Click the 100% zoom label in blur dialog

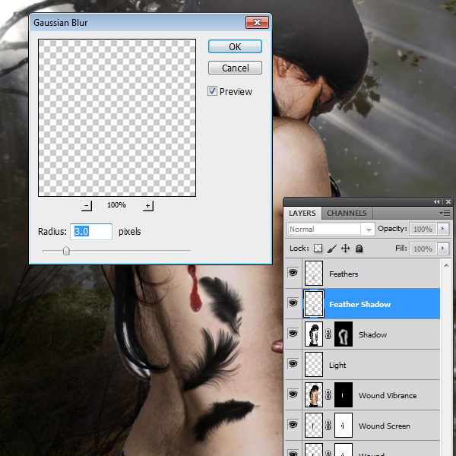click(x=116, y=205)
